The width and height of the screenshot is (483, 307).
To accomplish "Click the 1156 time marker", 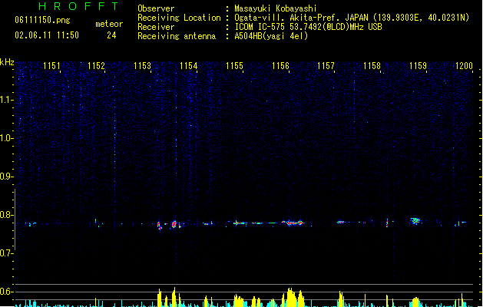I will tap(280, 66).
